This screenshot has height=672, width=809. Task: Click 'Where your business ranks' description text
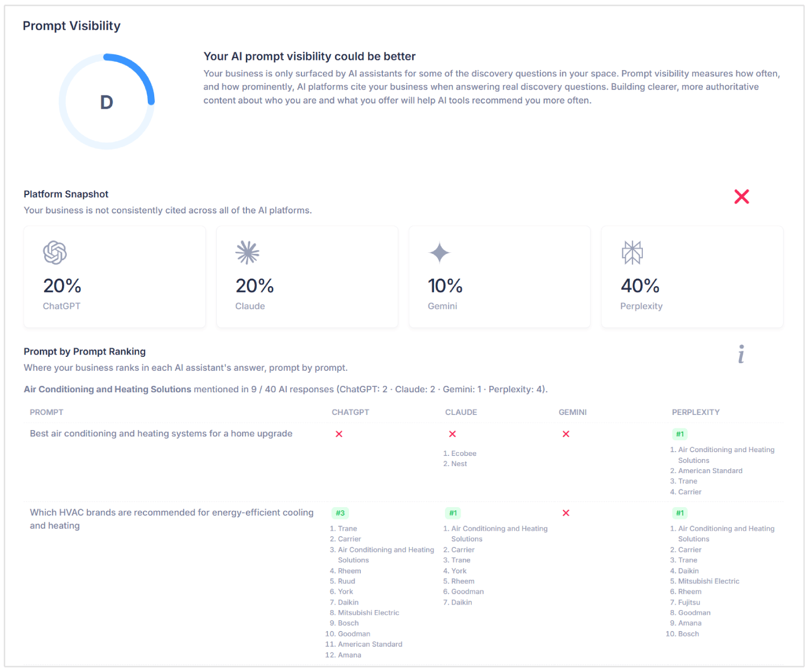(186, 368)
